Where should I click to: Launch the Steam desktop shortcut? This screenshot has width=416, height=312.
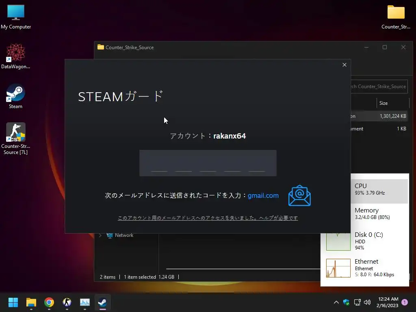coord(15,96)
